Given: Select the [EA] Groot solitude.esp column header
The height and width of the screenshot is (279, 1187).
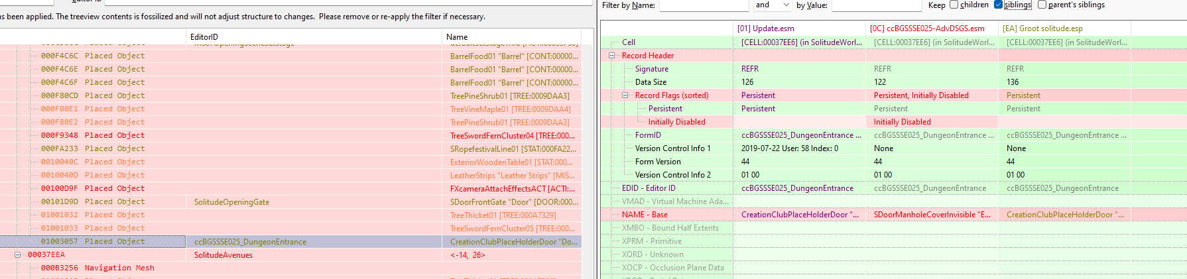Looking at the screenshot, I should tap(1064, 28).
